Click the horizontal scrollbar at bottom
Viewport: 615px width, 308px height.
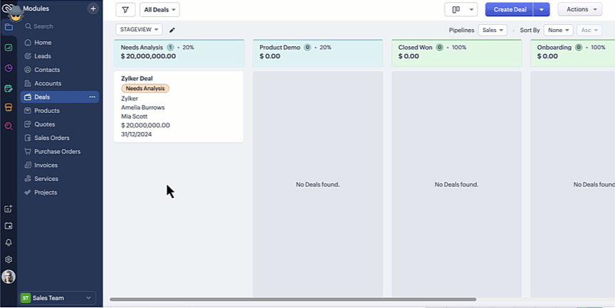point(293,299)
